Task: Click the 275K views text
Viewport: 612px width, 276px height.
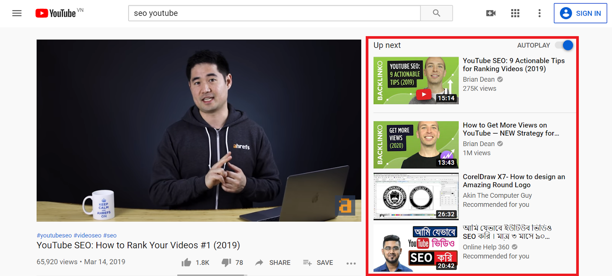Action: [x=480, y=89]
